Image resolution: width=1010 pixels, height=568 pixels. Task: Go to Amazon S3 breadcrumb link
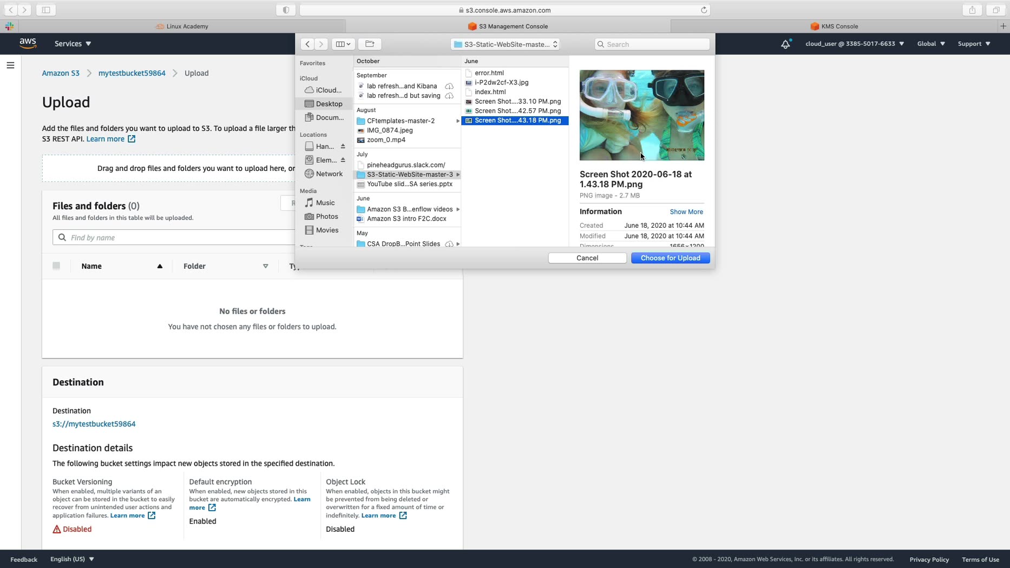tap(61, 73)
